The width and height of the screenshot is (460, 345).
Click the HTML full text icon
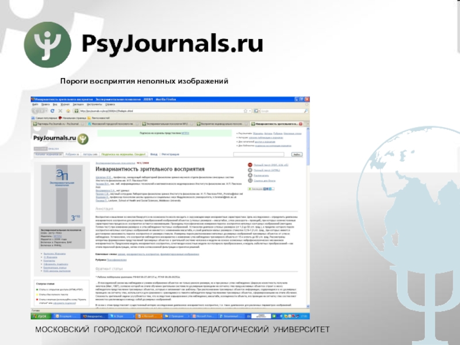(250, 170)
